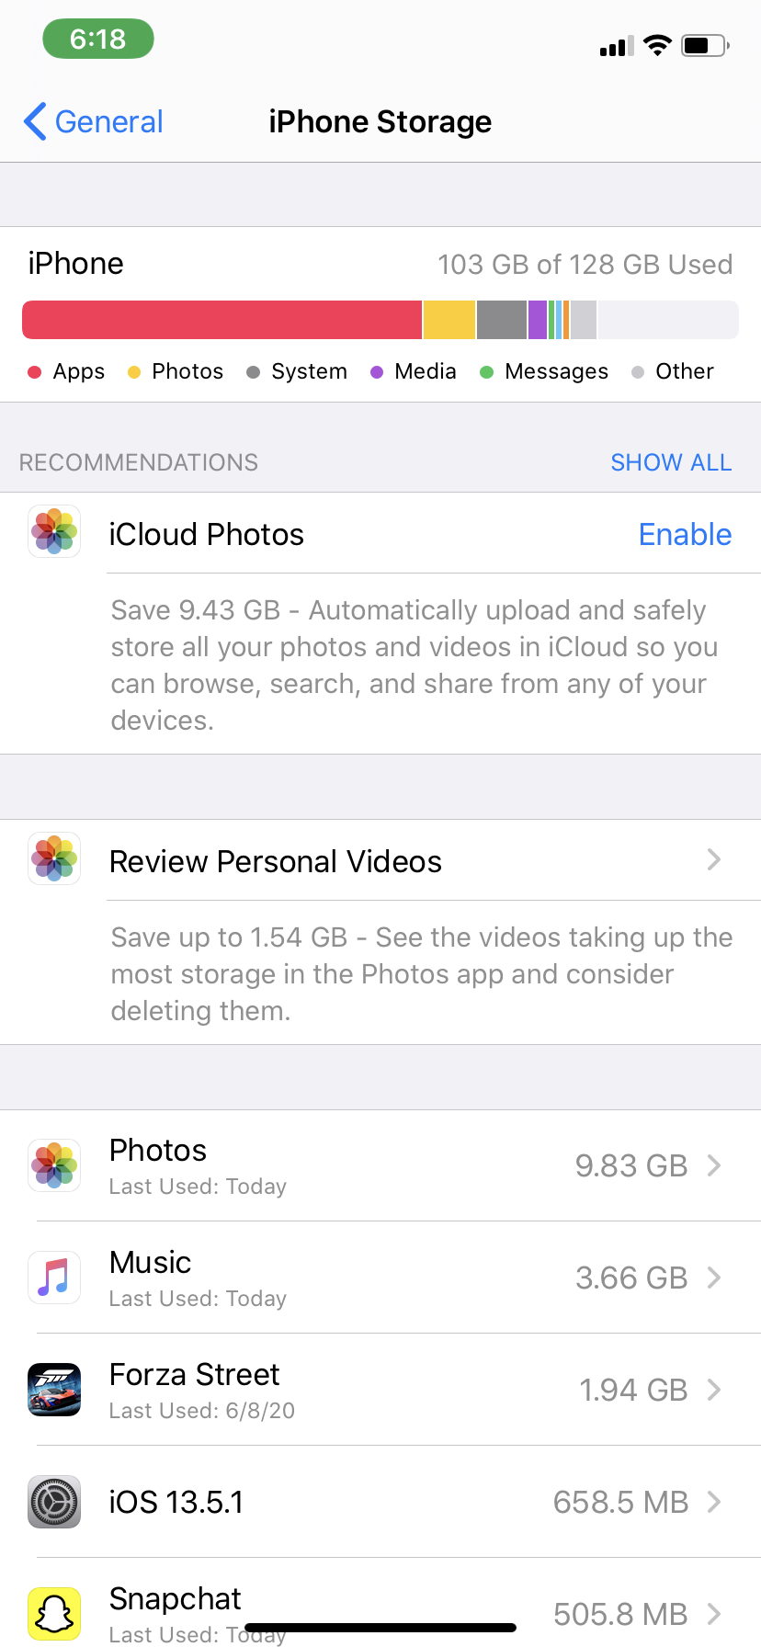Tap the Music app icon
Image resolution: width=761 pixels, height=1647 pixels.
(x=54, y=1278)
